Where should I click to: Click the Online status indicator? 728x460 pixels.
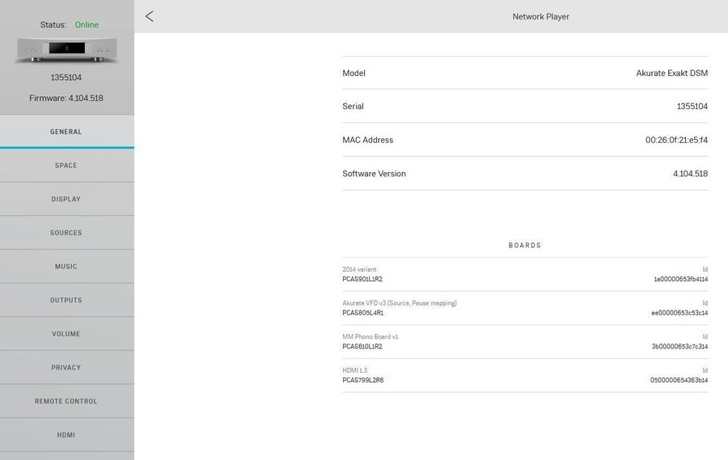click(87, 25)
